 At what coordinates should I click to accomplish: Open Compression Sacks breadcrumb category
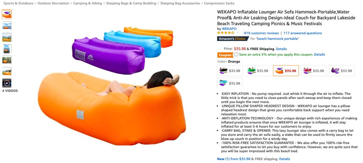pos(219,3)
